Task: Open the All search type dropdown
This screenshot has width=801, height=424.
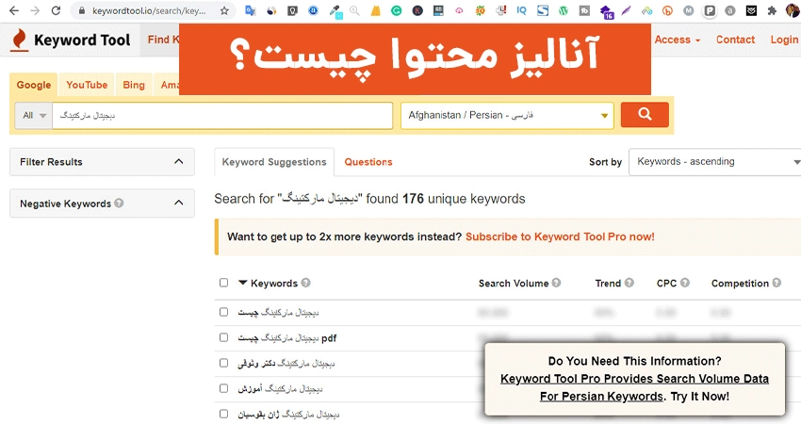Action: click(34, 116)
